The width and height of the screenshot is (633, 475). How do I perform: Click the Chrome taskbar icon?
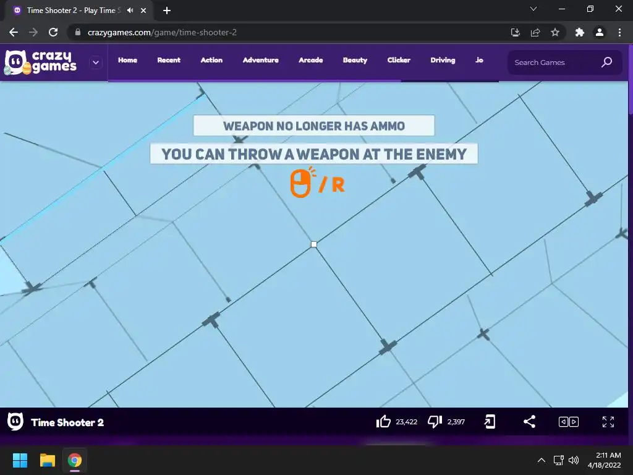click(x=75, y=460)
